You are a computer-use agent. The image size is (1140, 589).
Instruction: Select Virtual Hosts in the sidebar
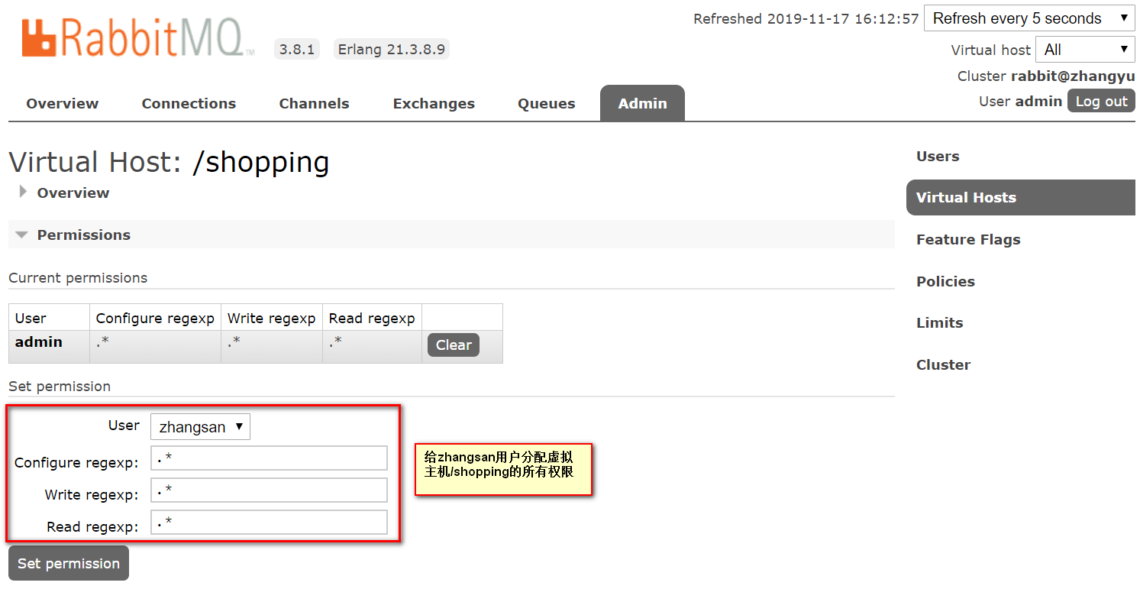coord(965,197)
